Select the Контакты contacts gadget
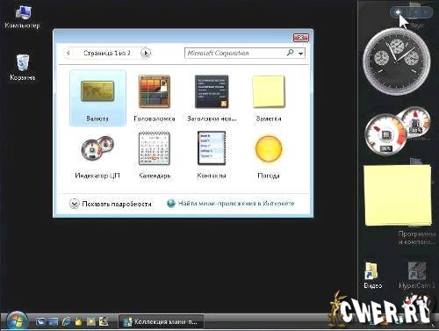Screen dimensions: 439x331 [212, 155]
